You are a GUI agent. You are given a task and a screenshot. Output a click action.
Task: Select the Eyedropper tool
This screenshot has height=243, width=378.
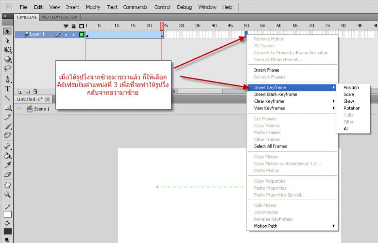pyautogui.click(x=7, y=165)
